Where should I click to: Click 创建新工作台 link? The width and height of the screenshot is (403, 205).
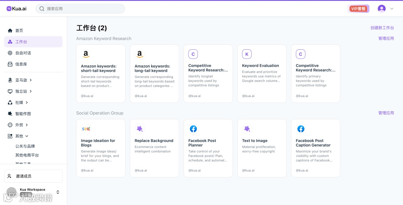tap(382, 28)
